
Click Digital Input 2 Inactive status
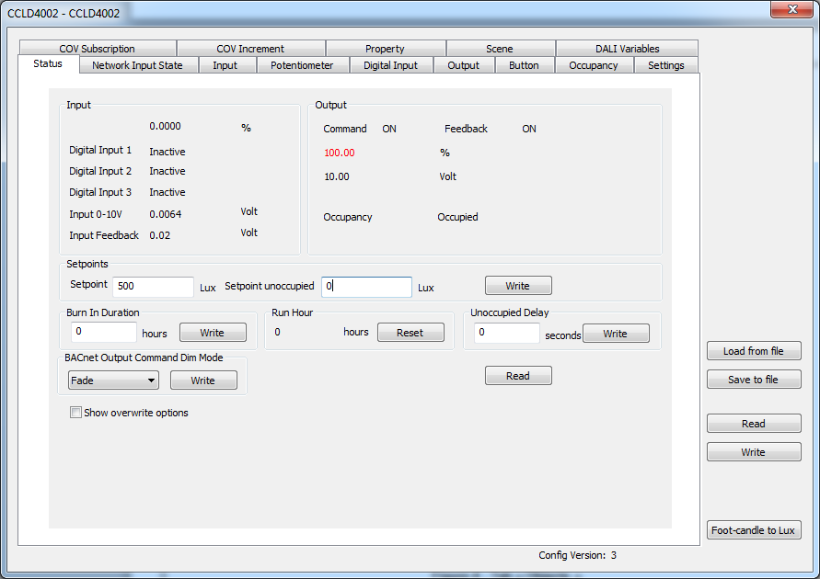tap(167, 171)
